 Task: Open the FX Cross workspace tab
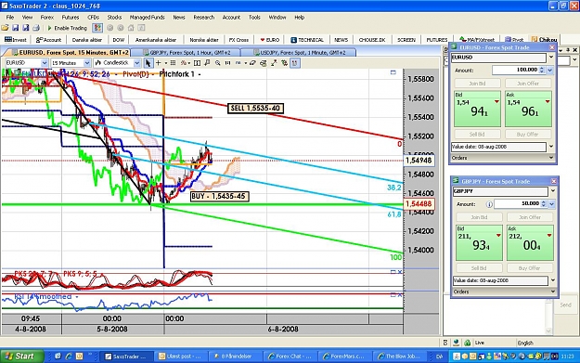tap(238, 40)
